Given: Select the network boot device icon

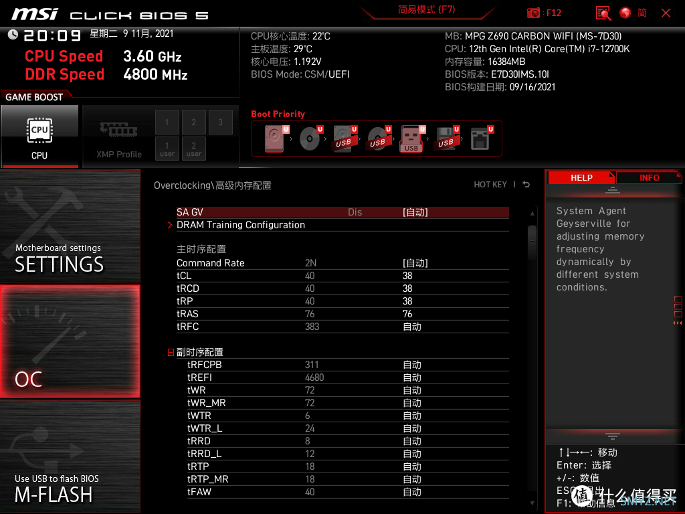Looking at the screenshot, I should (482, 139).
